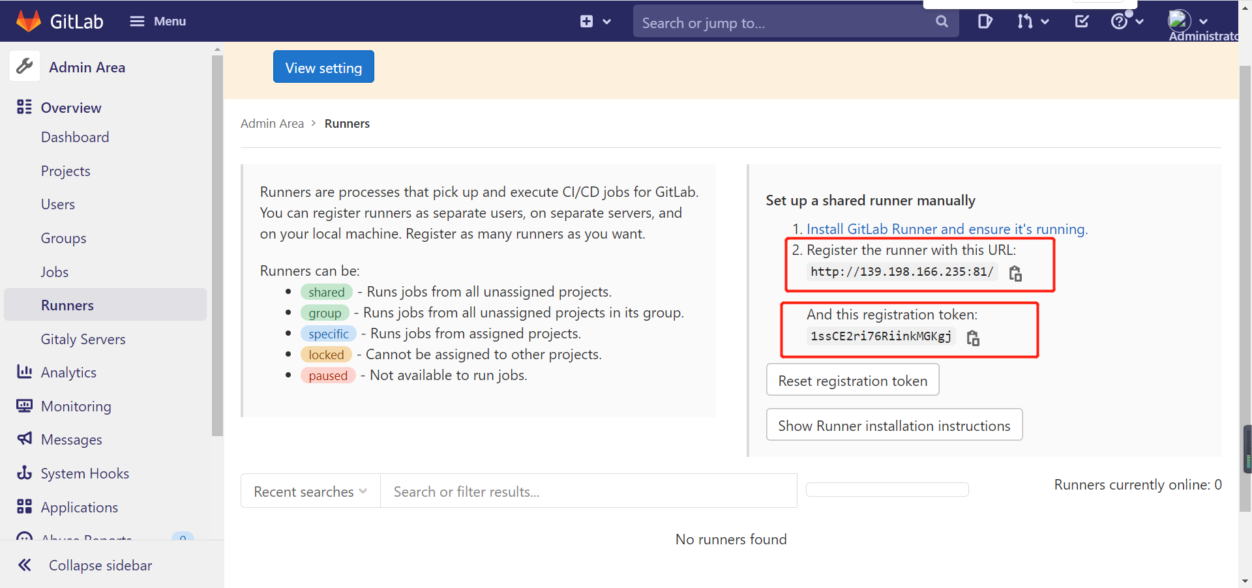
Task: Go to Dashboard in sidebar
Action: pos(75,137)
